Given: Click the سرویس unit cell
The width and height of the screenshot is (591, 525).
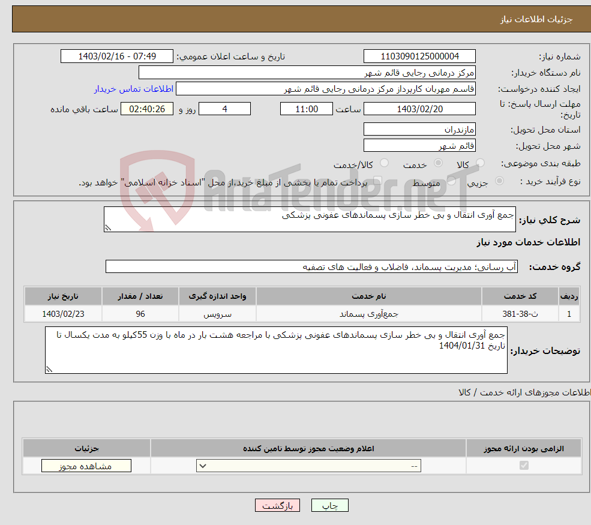Looking at the screenshot, I should coord(217,314).
